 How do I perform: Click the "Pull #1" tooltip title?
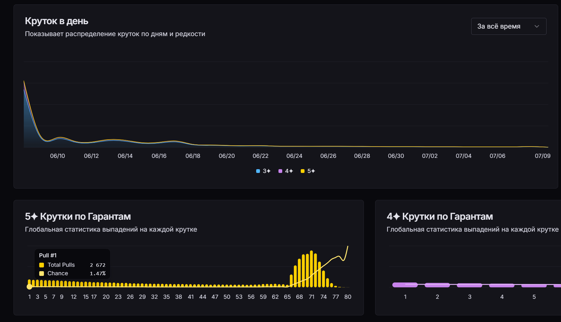click(48, 255)
